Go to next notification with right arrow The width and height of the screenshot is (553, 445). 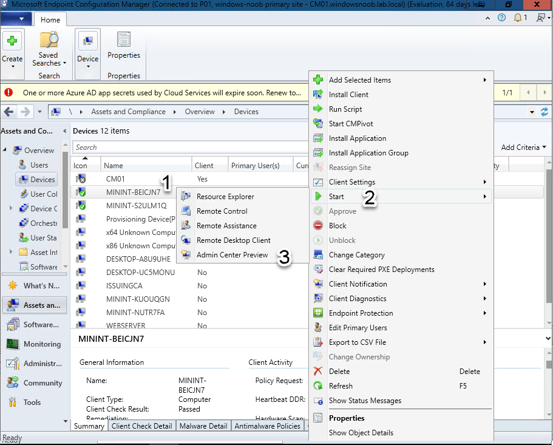(x=545, y=92)
